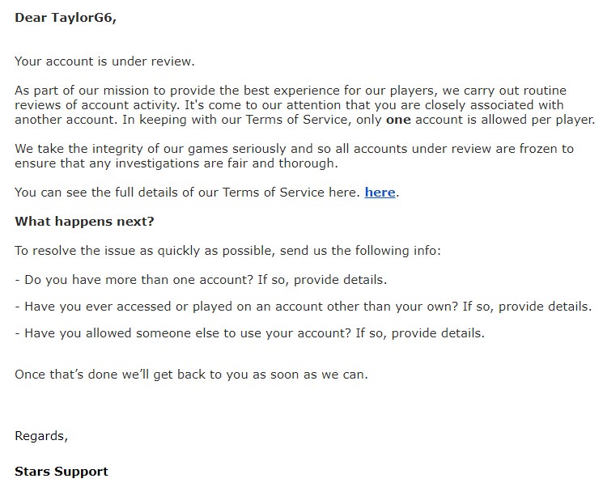
Task: Click "ensure that any investigations are fair" line
Action: 176,163
